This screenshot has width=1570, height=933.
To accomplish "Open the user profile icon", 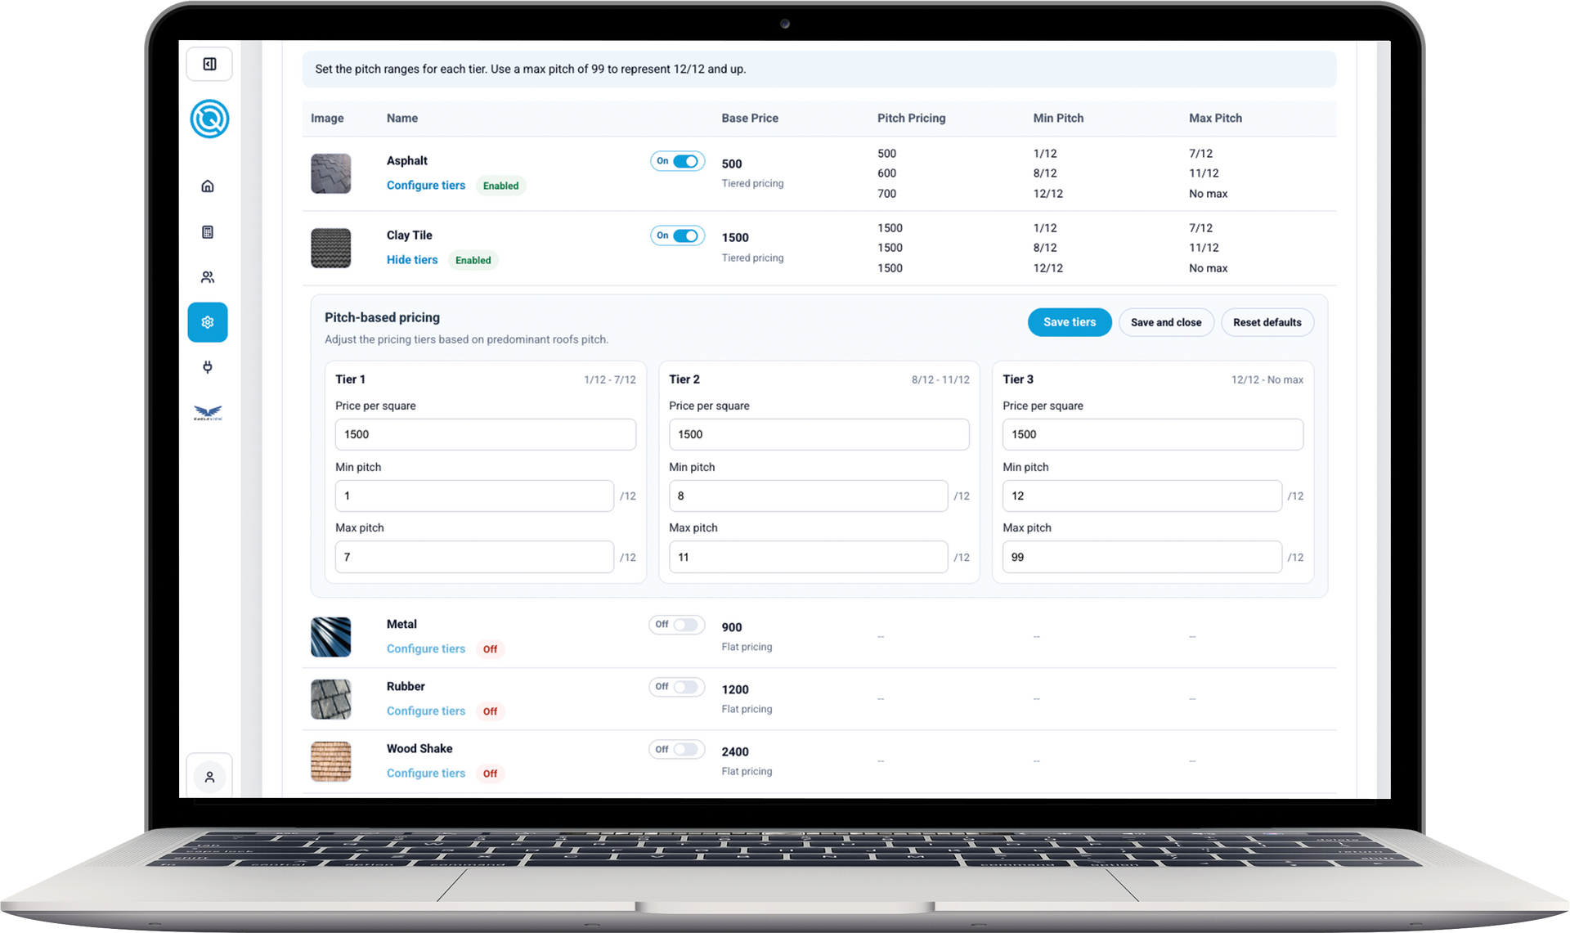I will click(x=209, y=777).
